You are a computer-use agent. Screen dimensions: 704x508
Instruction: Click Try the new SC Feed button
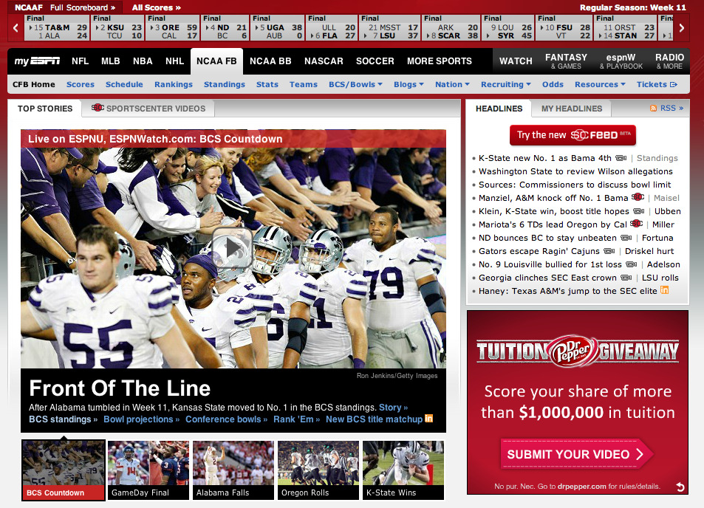click(573, 135)
